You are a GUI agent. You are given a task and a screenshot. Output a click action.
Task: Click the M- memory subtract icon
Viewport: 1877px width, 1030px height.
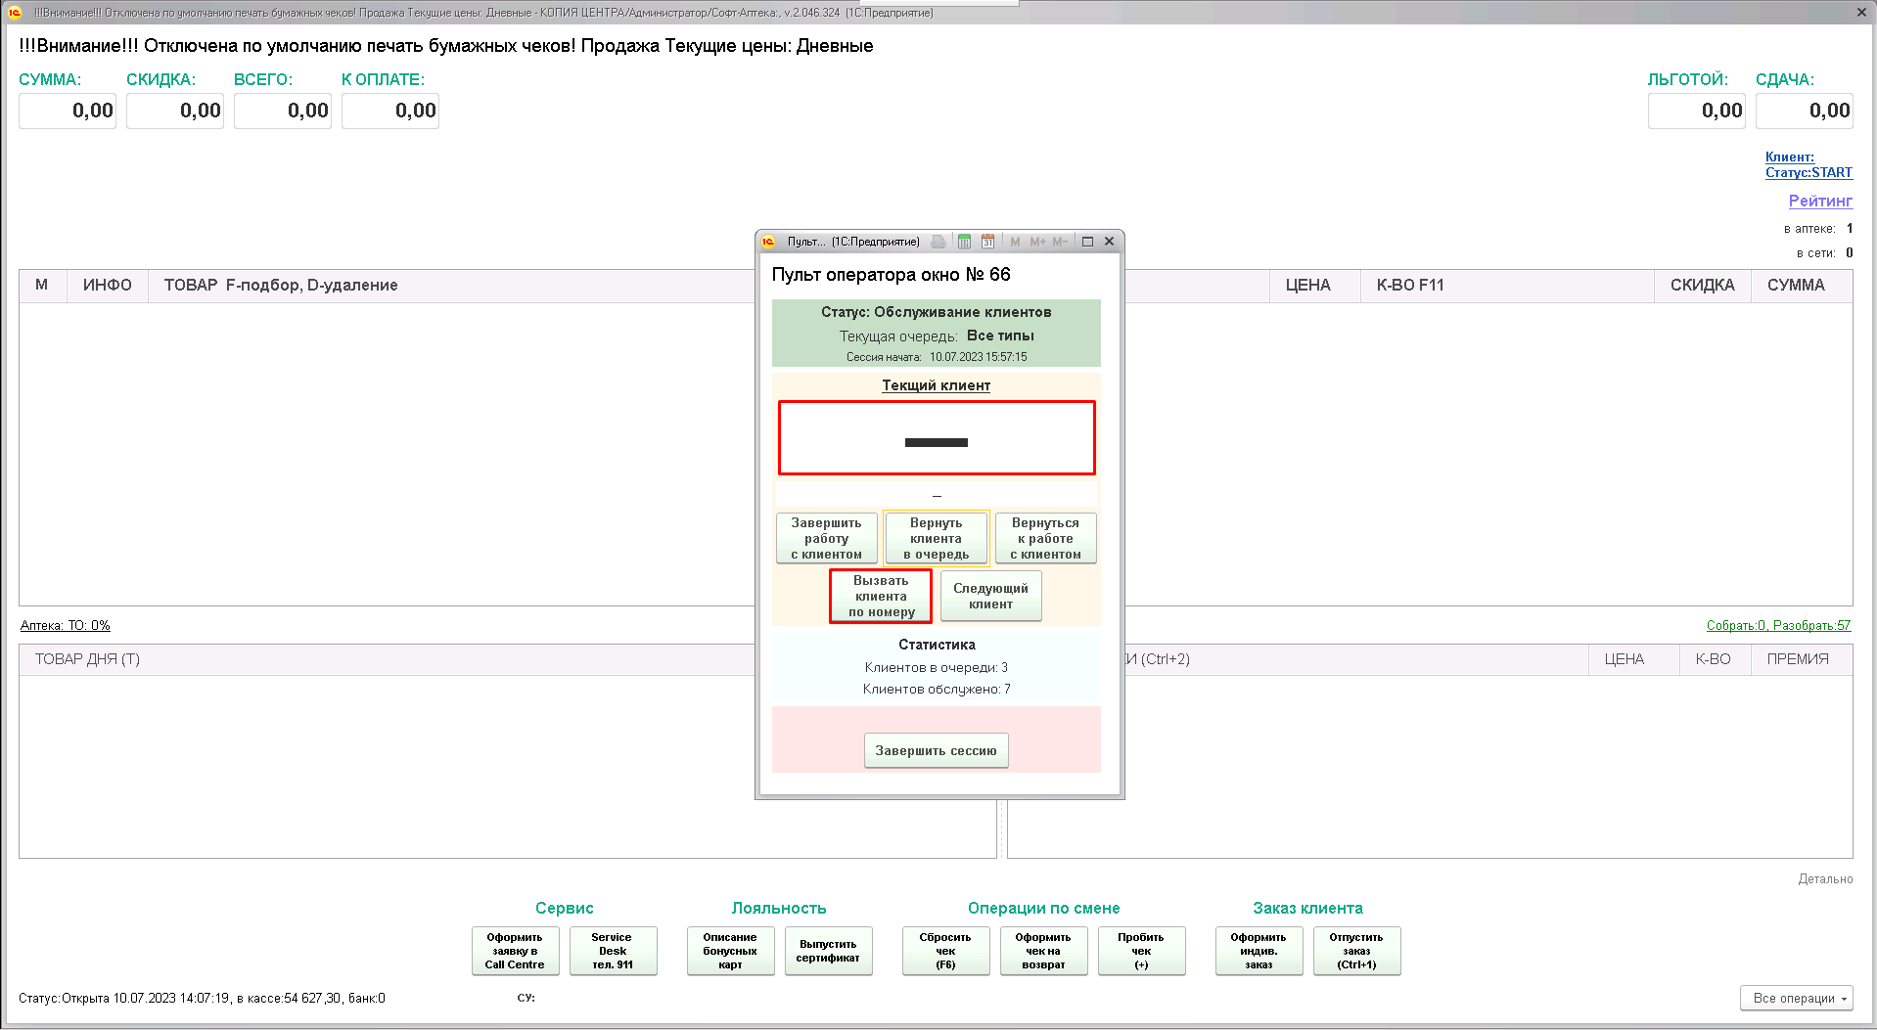[x=1060, y=242]
